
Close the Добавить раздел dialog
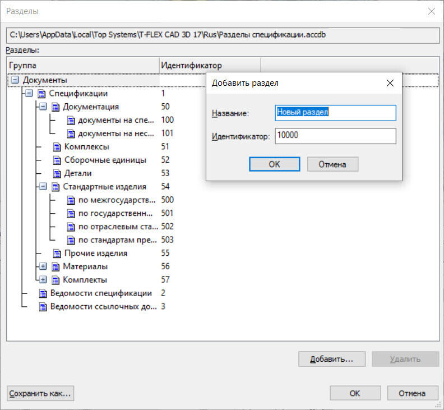(390, 83)
